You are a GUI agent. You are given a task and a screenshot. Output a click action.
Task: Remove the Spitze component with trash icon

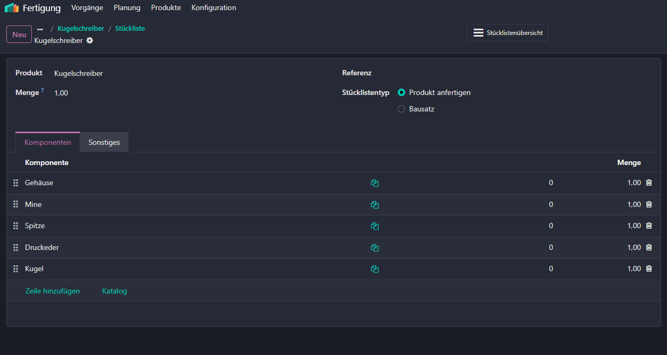tap(648, 226)
